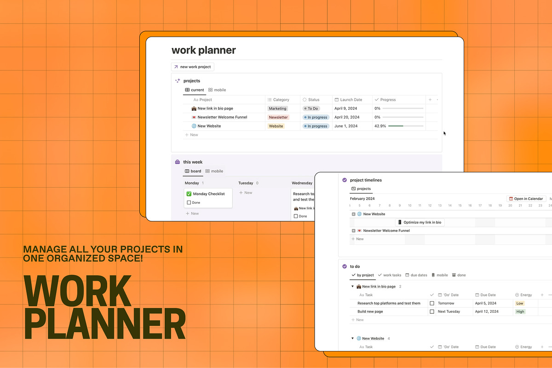
Task: Collapse the New Website task group triangle
Action: [x=353, y=339]
